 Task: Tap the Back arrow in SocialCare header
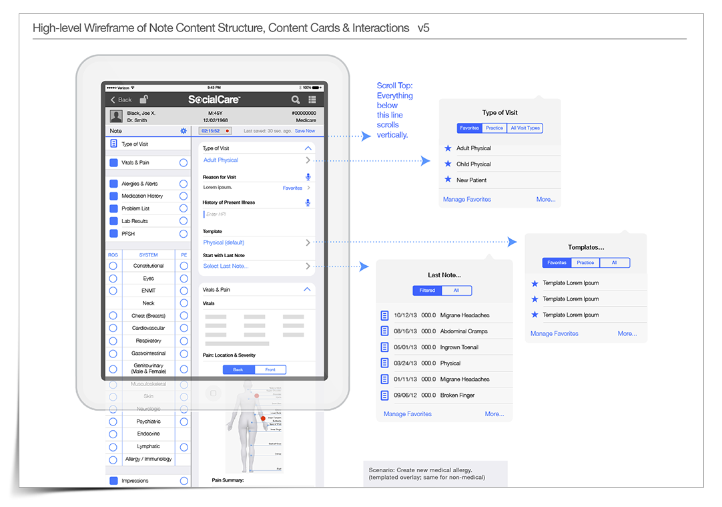[x=113, y=100]
